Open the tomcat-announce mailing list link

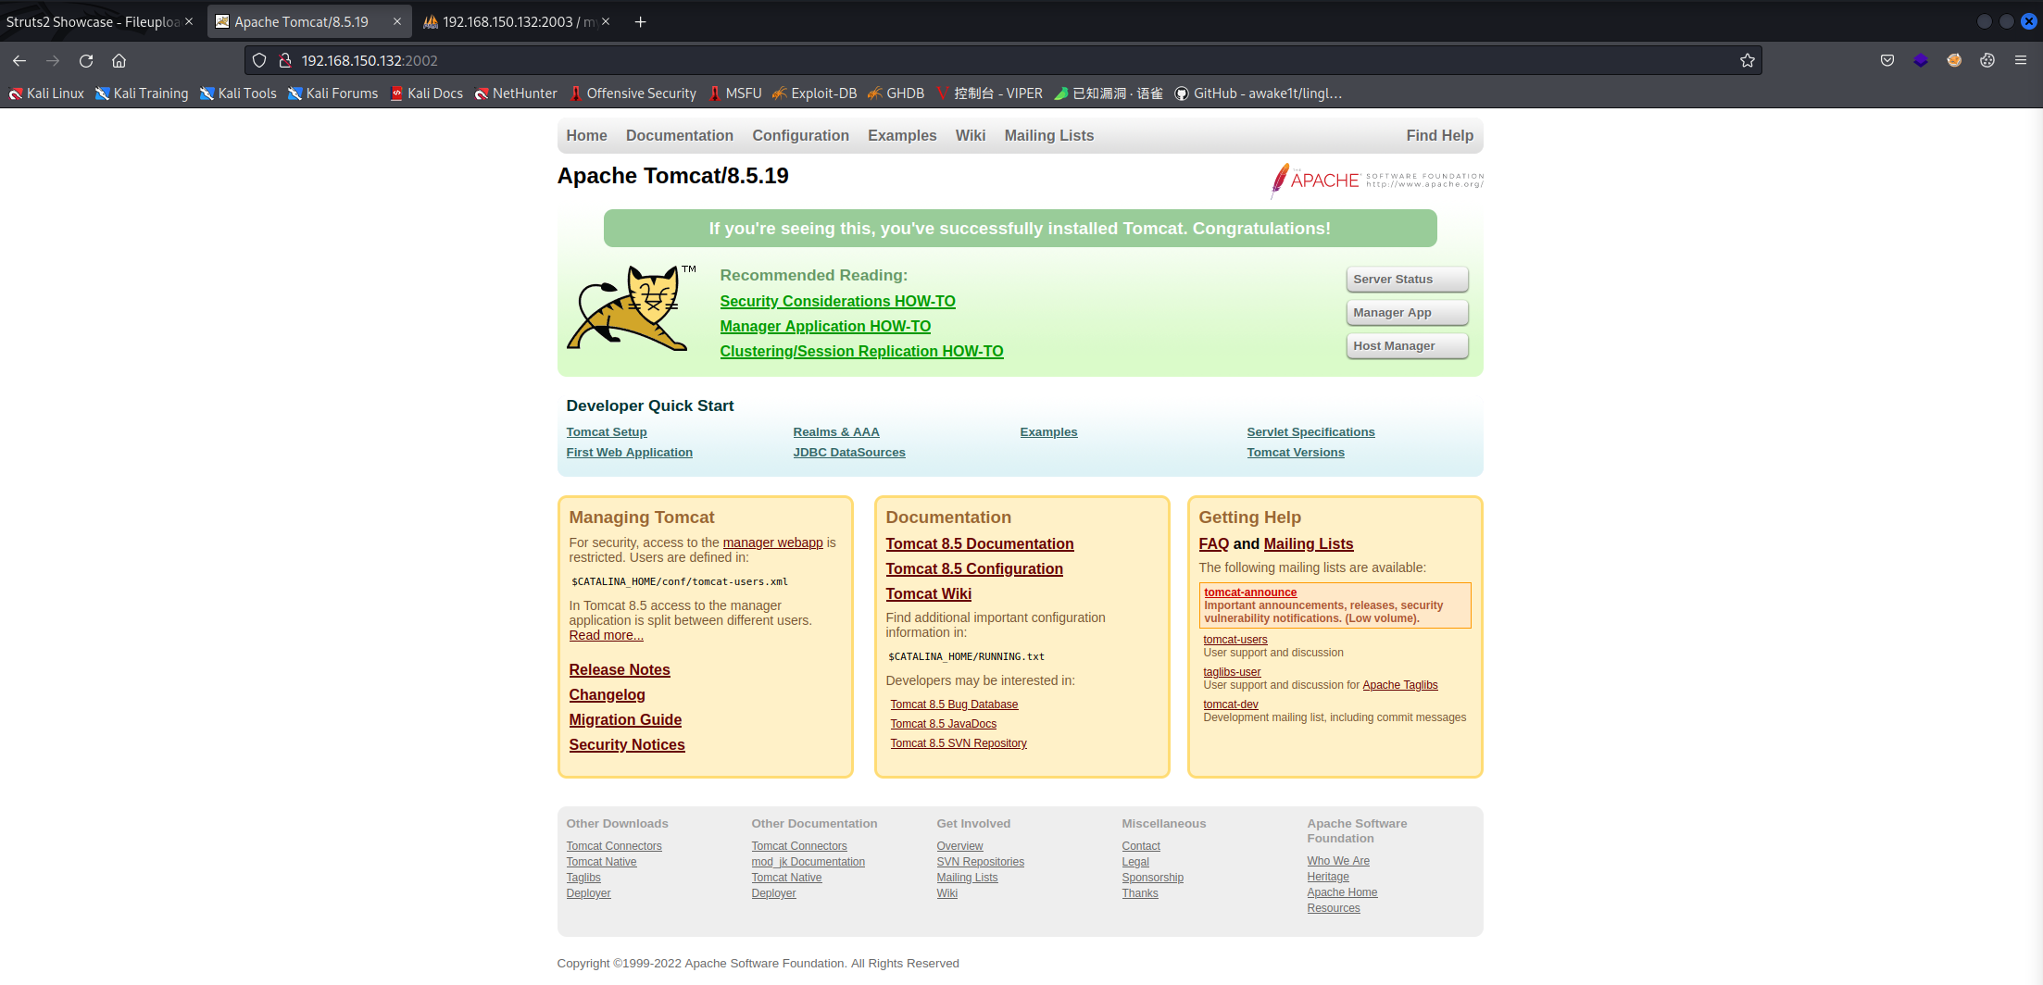1250,592
